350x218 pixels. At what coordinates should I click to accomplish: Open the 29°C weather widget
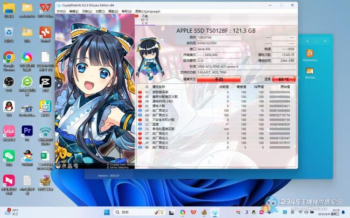(12, 212)
